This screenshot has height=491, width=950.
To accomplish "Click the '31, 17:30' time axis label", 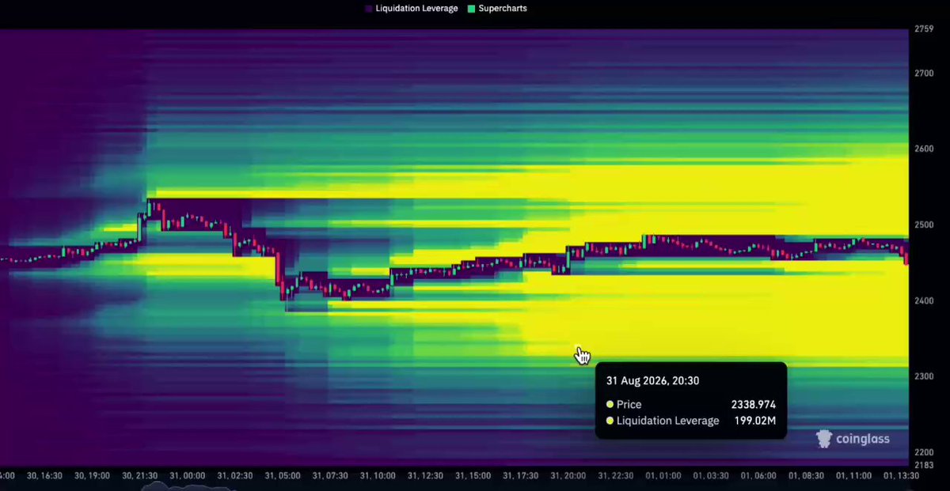I will [520, 476].
